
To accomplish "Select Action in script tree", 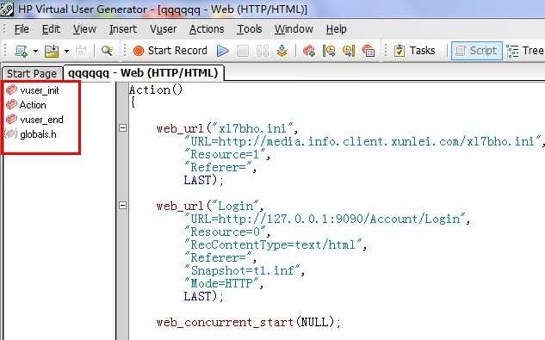I will click(x=33, y=105).
